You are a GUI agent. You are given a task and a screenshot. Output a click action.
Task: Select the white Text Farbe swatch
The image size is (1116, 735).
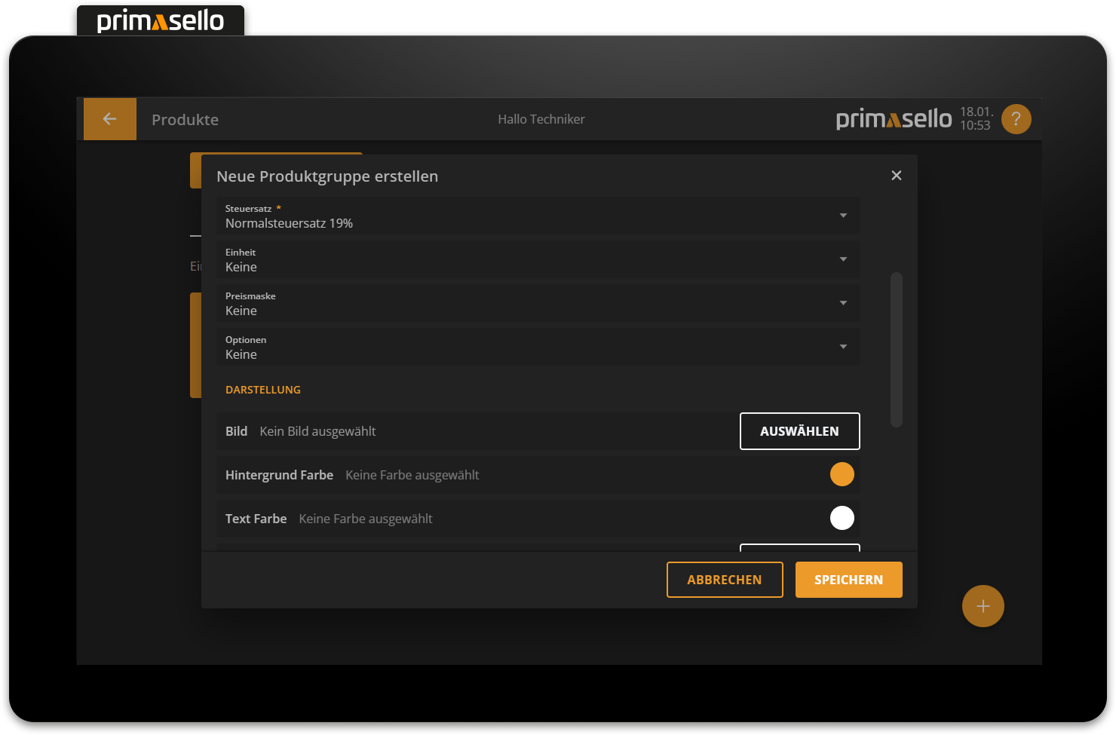pyautogui.click(x=842, y=519)
